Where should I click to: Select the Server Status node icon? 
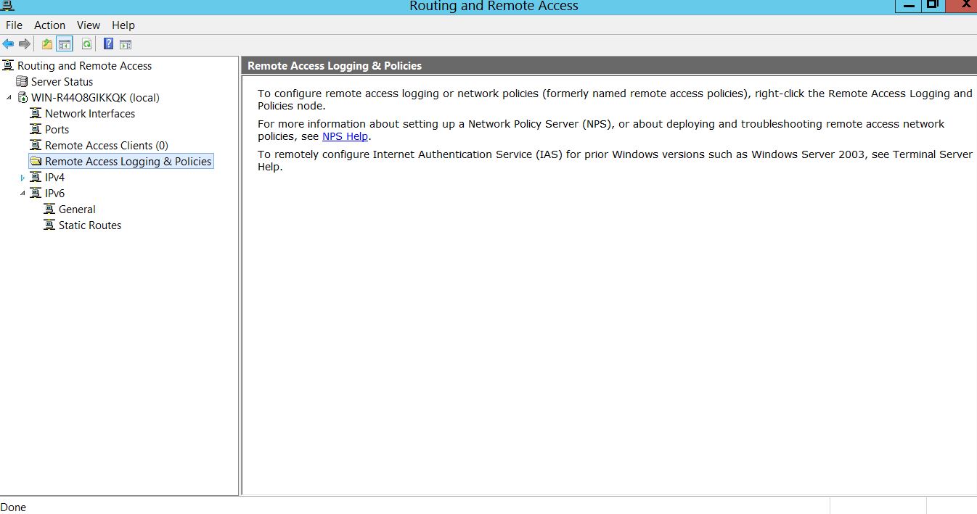22,82
